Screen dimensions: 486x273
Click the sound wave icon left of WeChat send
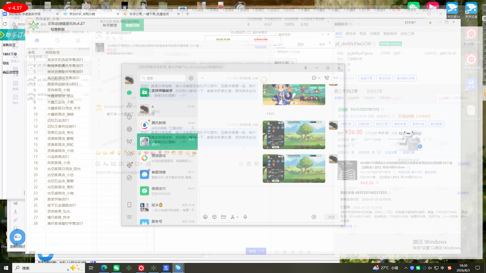pos(314,217)
